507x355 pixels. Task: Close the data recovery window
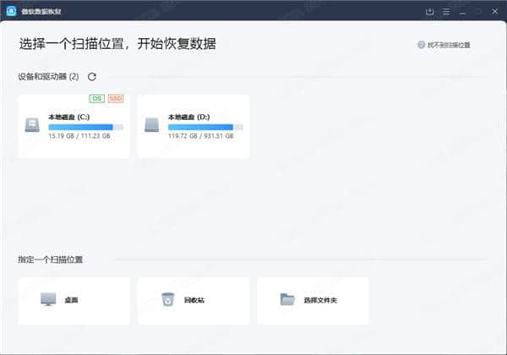(494, 11)
